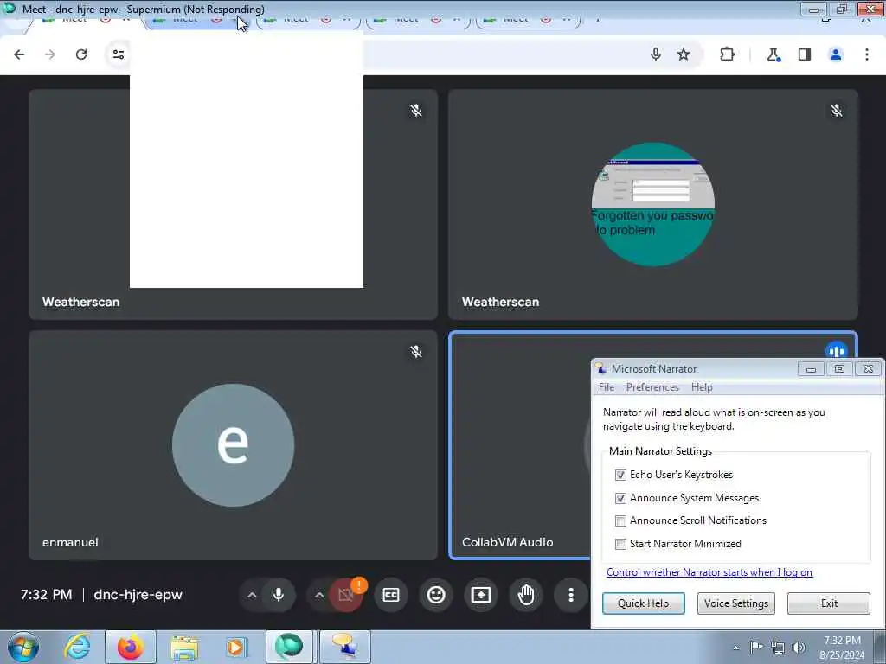Open Windows Explorer folder on taskbar

click(184, 647)
